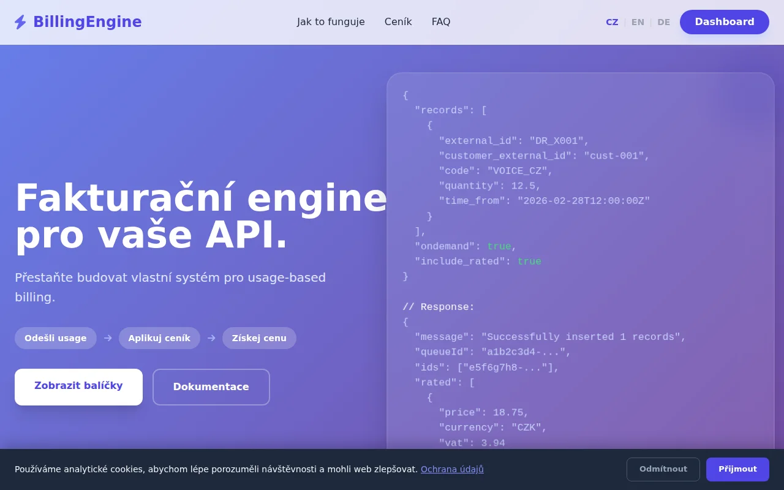Decline cookies with the Odmítnout button

(x=663, y=469)
